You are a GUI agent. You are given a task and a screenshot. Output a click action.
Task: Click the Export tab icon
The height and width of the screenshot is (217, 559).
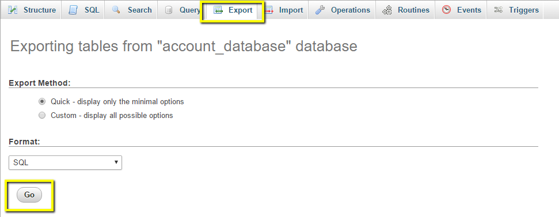(218, 10)
